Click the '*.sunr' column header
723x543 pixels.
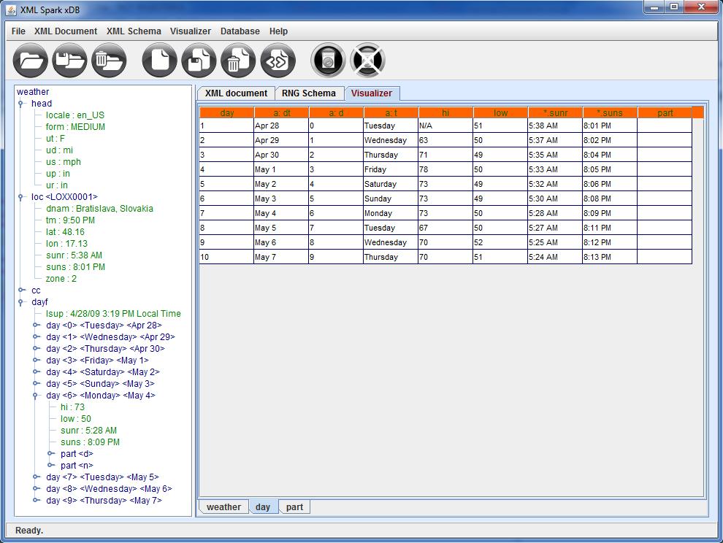pos(555,113)
